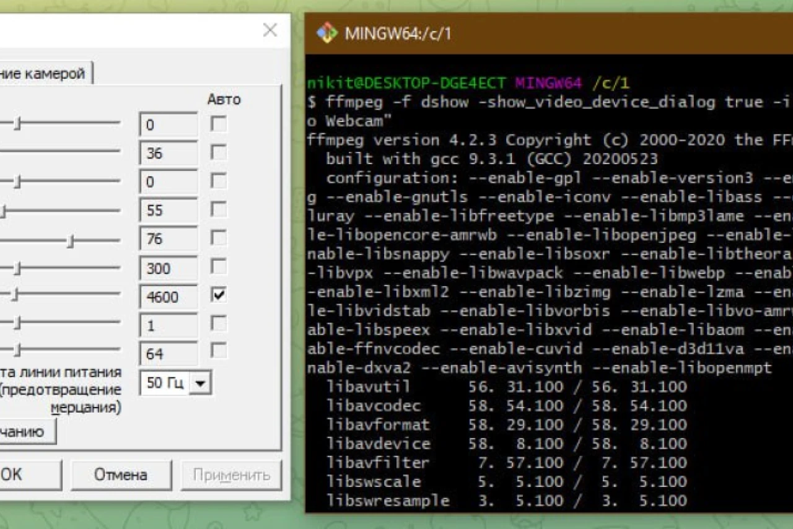Tick the Auto checkbox beside value 55
793x529 pixels.
click(x=218, y=209)
